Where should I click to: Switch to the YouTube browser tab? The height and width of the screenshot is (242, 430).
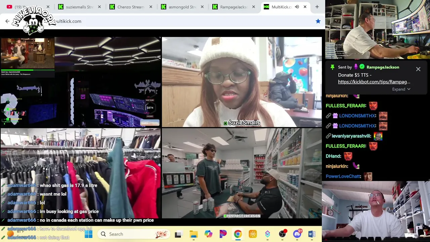29,7
